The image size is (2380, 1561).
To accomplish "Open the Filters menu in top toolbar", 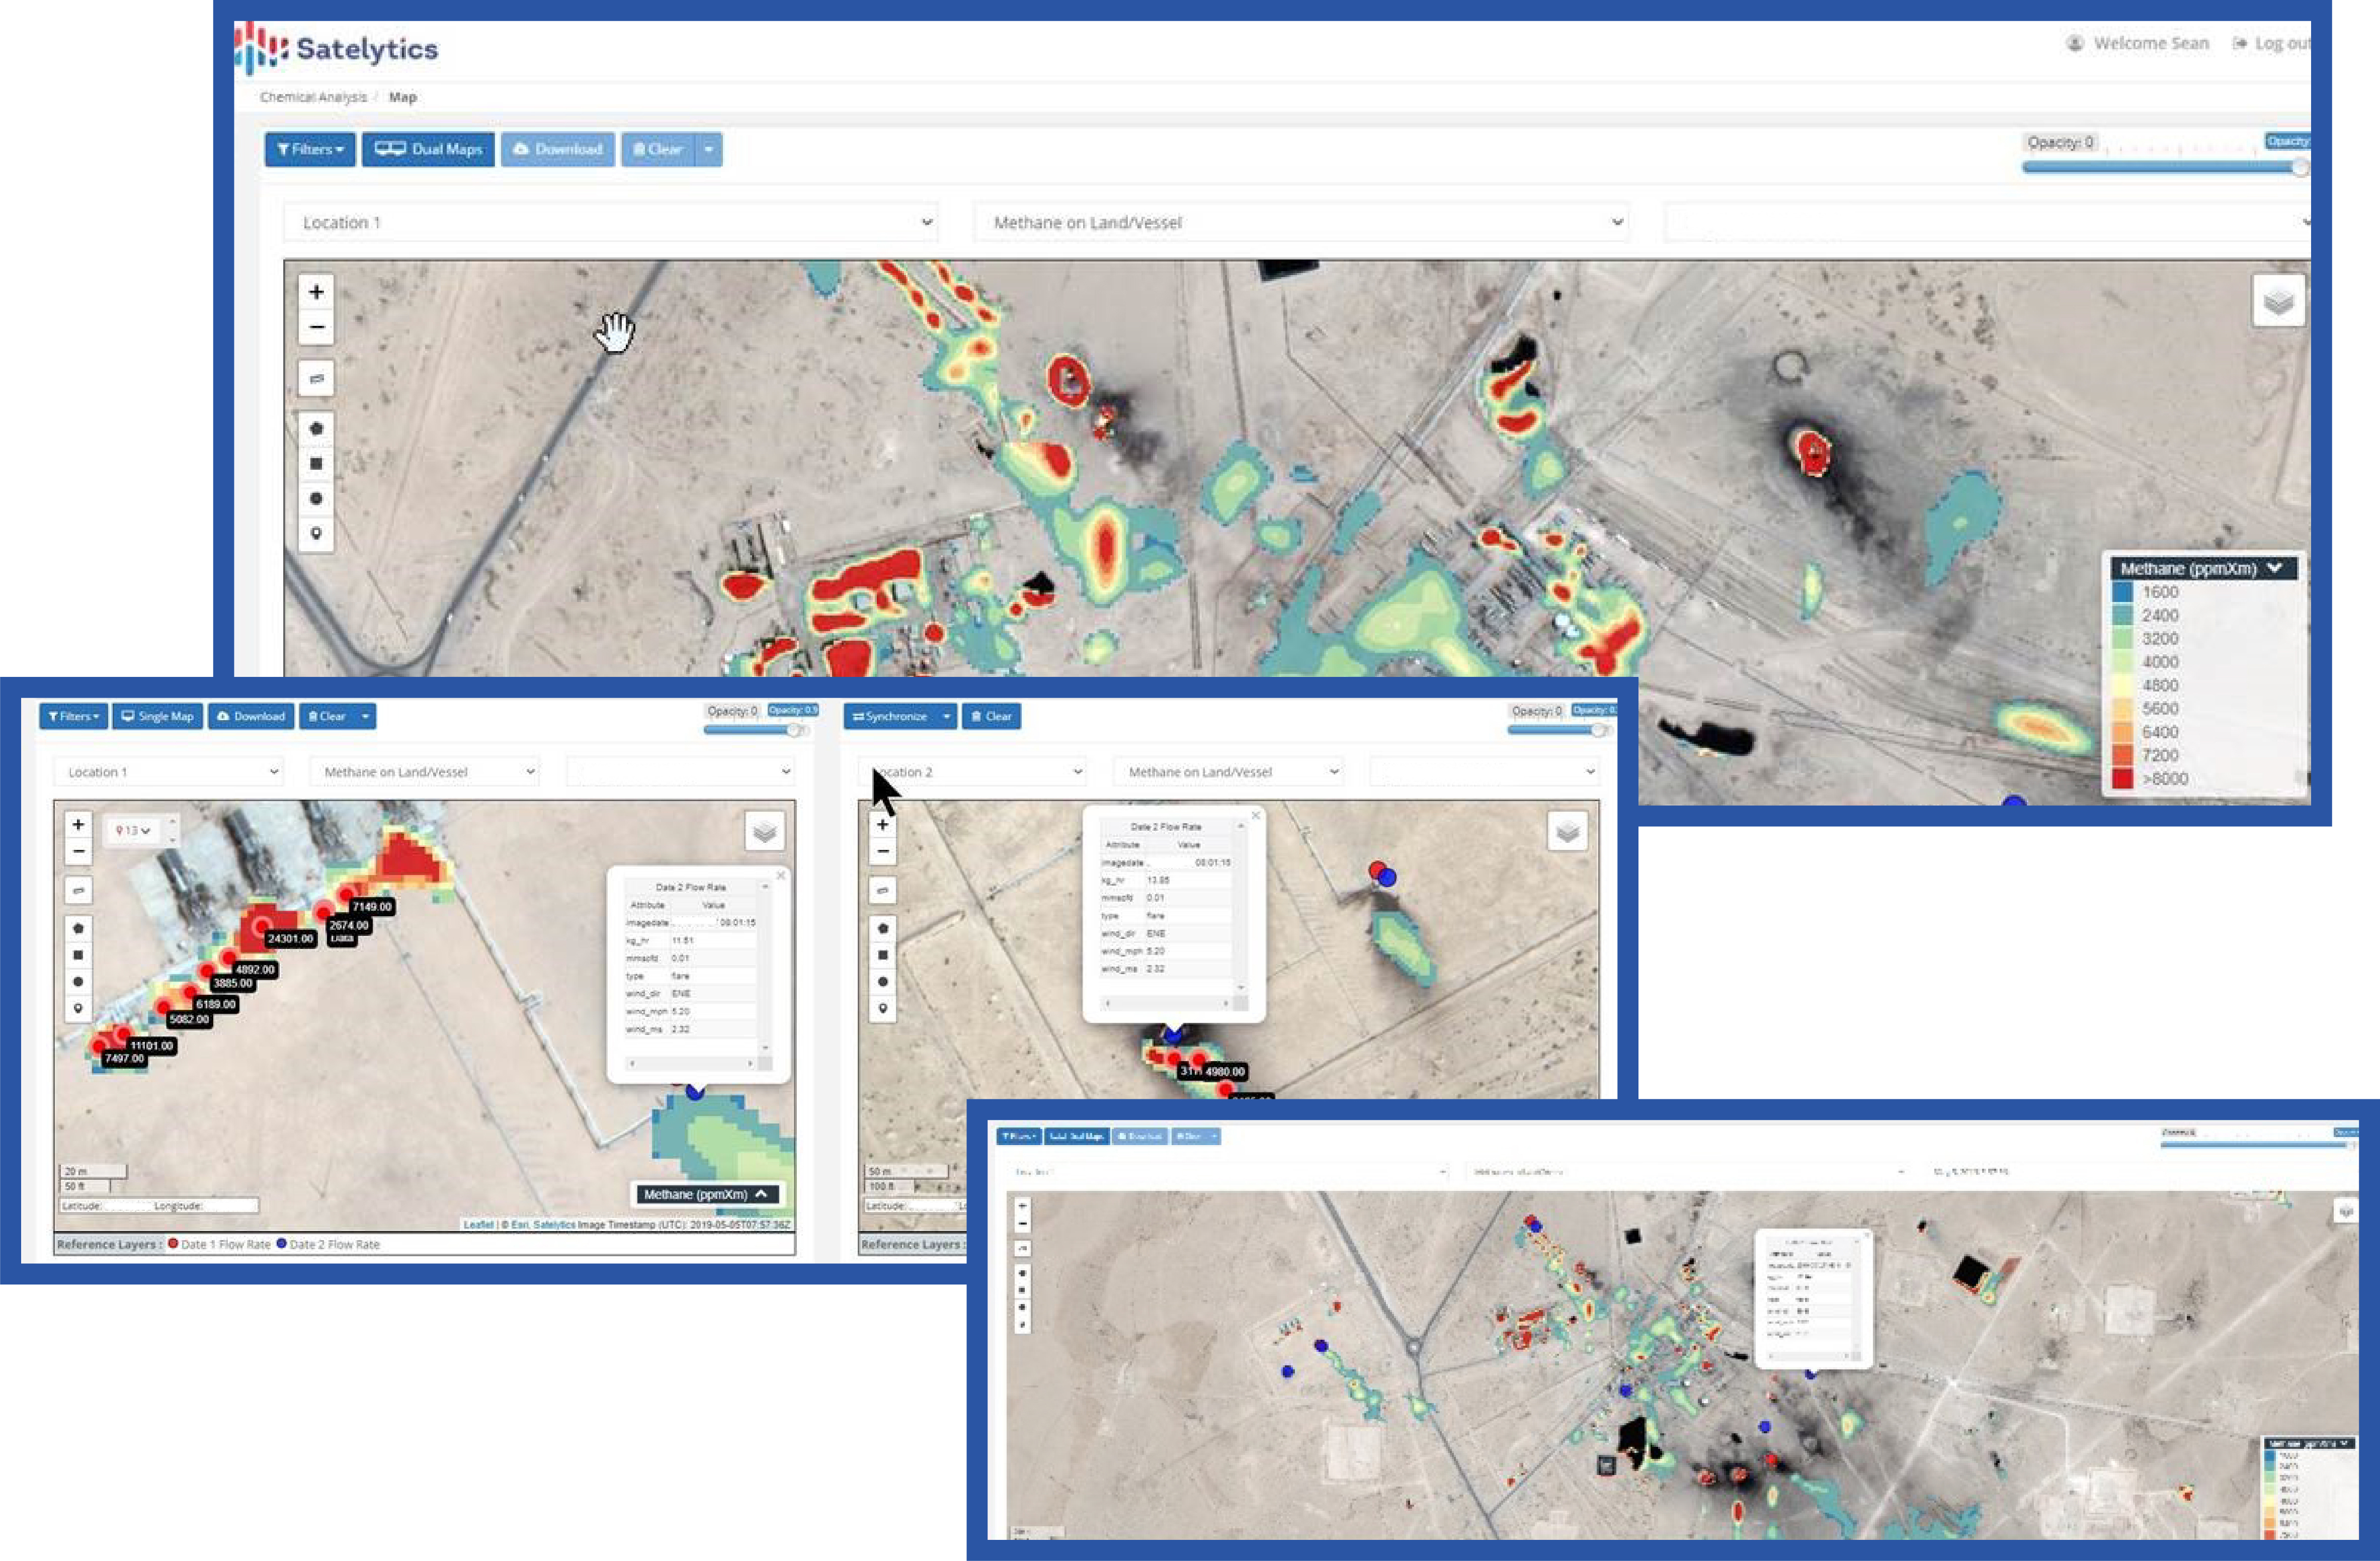I will point(309,149).
